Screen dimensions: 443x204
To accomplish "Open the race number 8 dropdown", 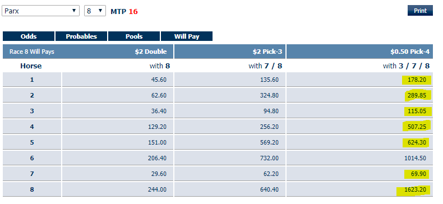I will pos(95,11).
